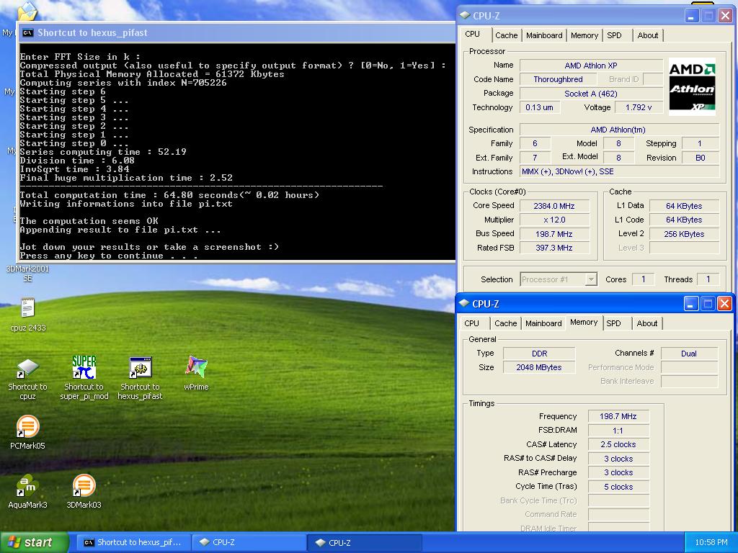Click the Multiplier value x 12.0

[x=554, y=220]
